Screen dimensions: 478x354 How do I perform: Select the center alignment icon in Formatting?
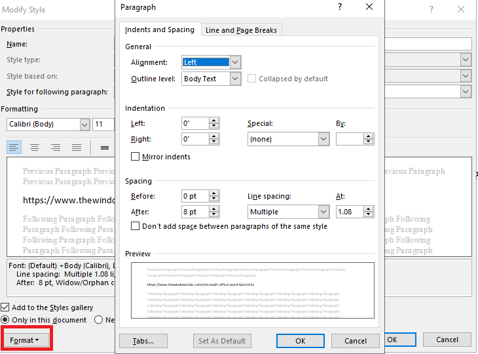pyautogui.click(x=35, y=147)
